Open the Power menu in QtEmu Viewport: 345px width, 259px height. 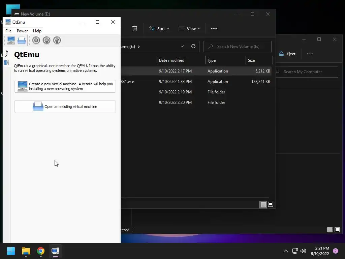pyautogui.click(x=22, y=31)
